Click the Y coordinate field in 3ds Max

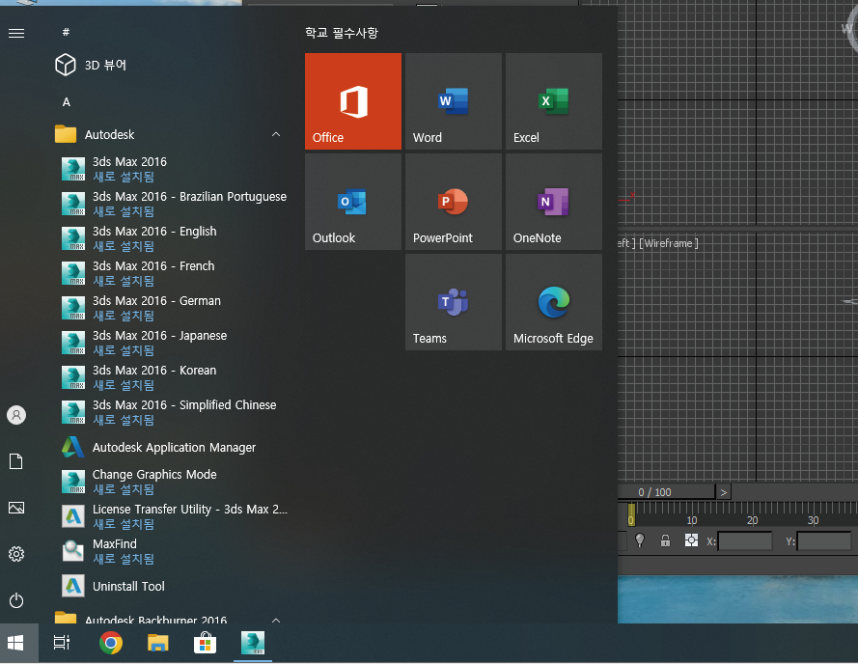[x=824, y=541]
